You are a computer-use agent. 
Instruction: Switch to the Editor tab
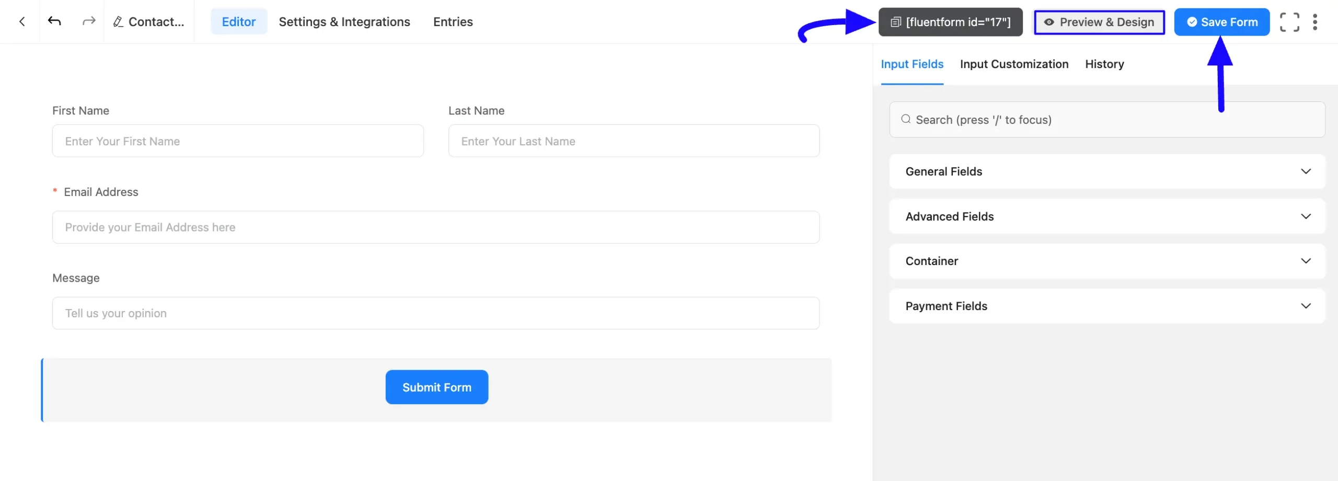[238, 21]
